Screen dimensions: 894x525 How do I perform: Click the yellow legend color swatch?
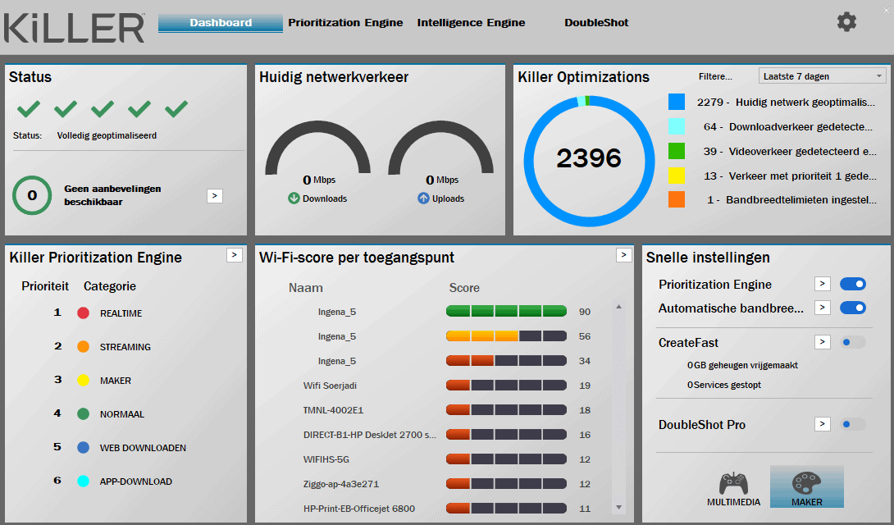677,176
